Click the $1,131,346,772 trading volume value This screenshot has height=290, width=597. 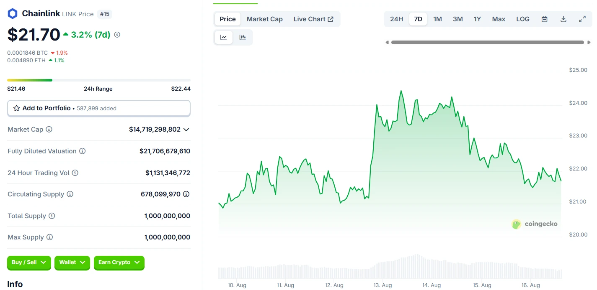click(168, 173)
